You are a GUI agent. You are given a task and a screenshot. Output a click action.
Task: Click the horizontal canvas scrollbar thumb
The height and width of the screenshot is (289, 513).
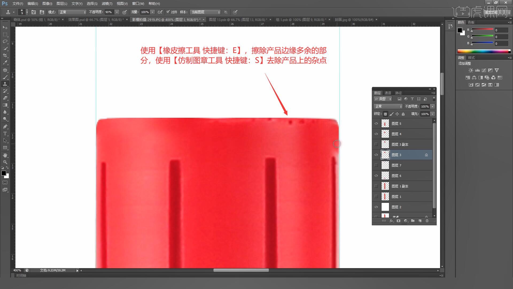coord(241,270)
